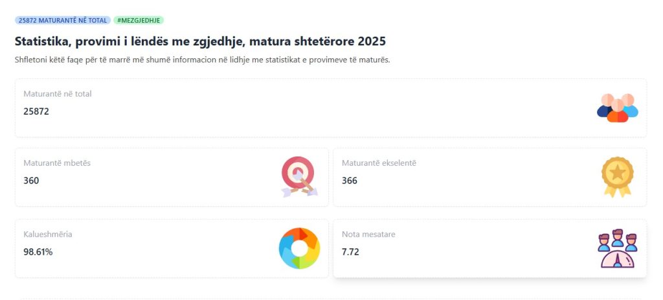
Task: Click the "Statistika, provimi i lëndës me zgjedhje" heading
Action: pos(200,41)
